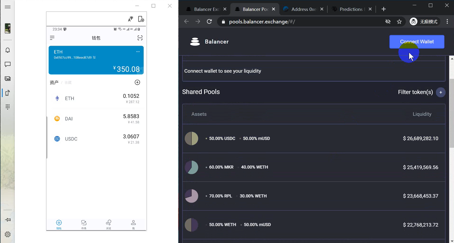Open the apps grid icon in sidebar
454x243 pixels.
pyautogui.click(x=7, y=107)
